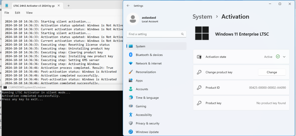Click log line Installing new product key
Image resolution: width=296 pixels, height=136 pixels.
click(59, 56)
